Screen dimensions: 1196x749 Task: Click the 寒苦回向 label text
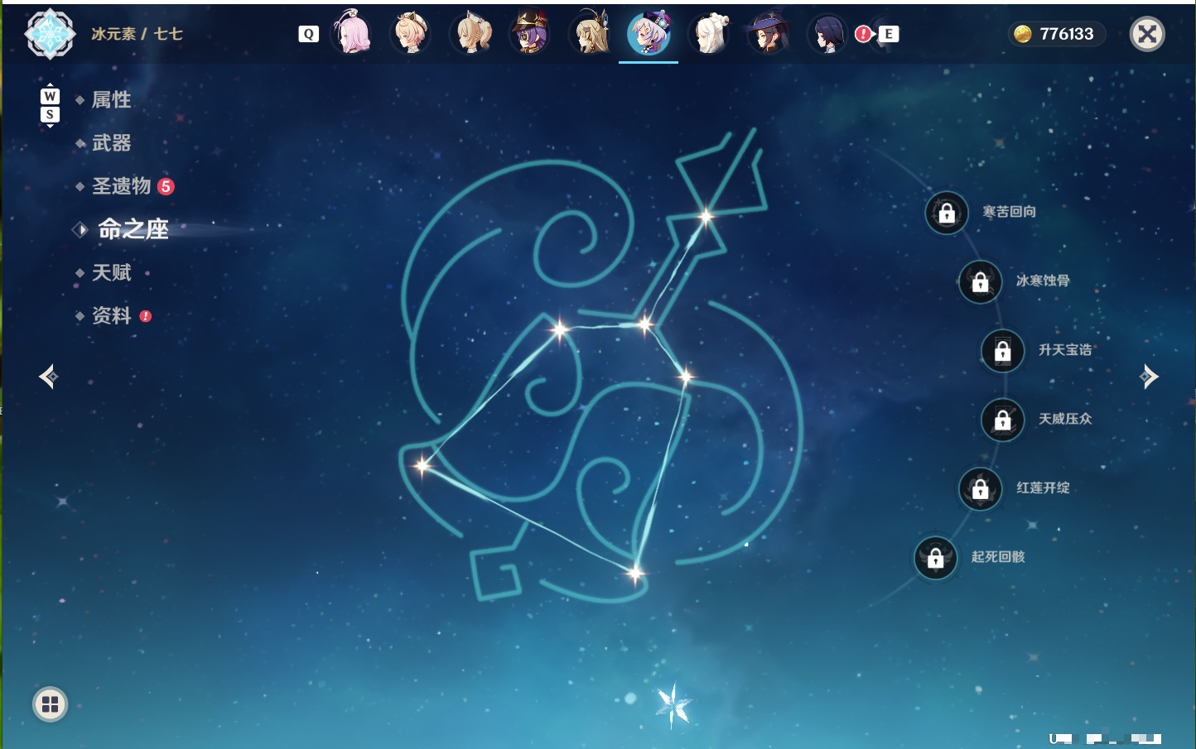tap(1009, 212)
